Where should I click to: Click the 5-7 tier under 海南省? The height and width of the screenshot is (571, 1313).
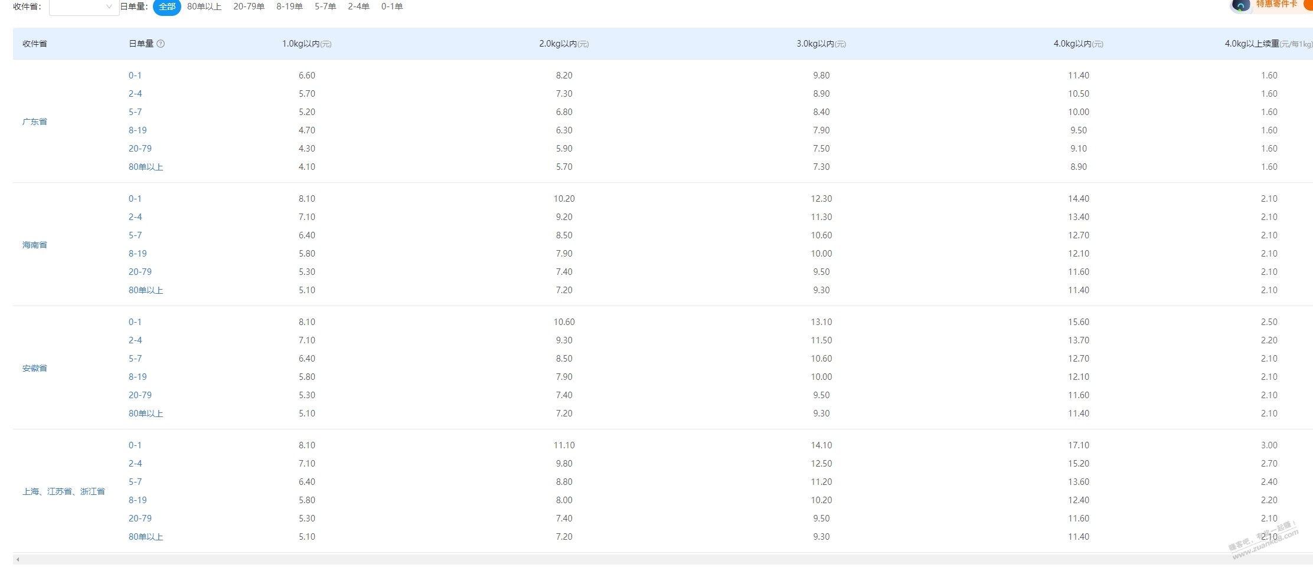135,235
